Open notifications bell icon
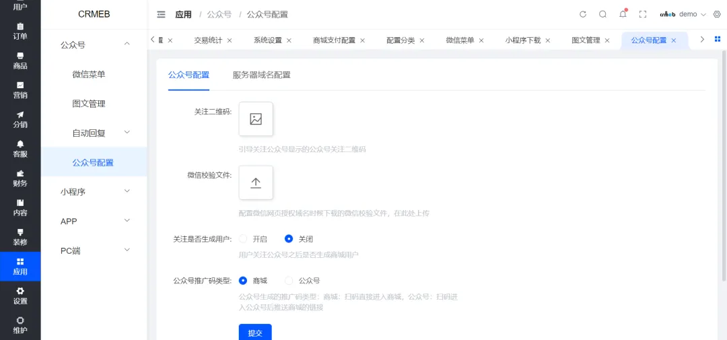Screen dimensions: 727x340 click(x=623, y=14)
